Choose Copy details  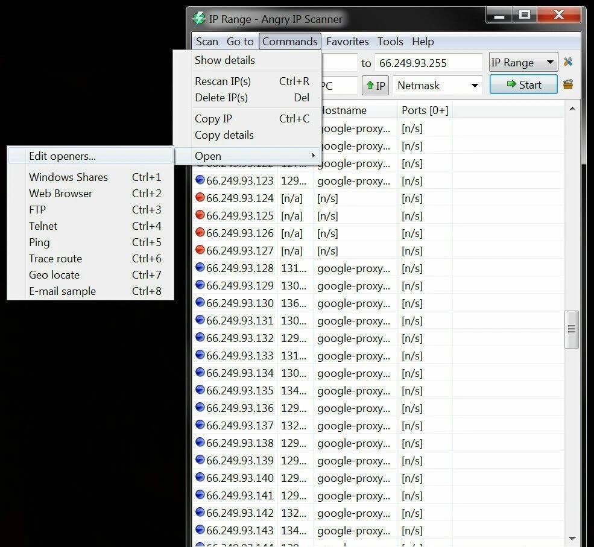[247, 135]
